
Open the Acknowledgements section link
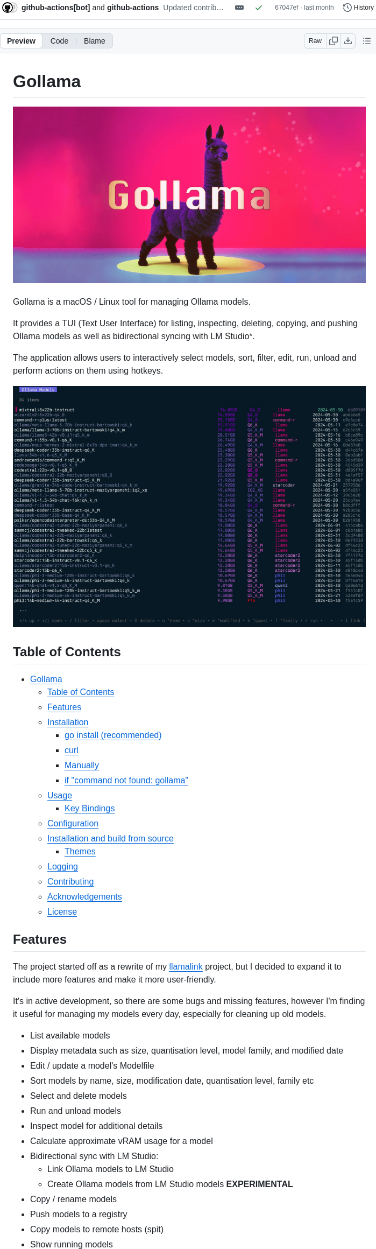pyautogui.click(x=84, y=897)
